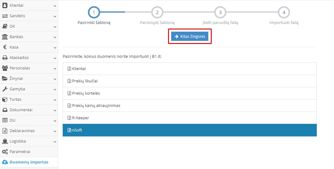Screen dimensions: 334x169
Task: Expand the Dokumentai chevron
Action: point(55,110)
